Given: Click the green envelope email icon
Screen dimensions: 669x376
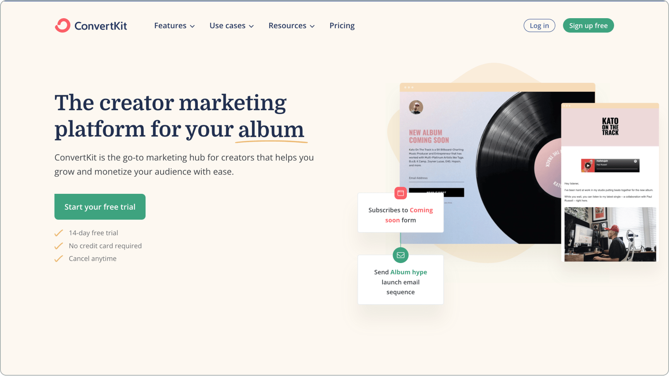Looking at the screenshot, I should pos(401,255).
